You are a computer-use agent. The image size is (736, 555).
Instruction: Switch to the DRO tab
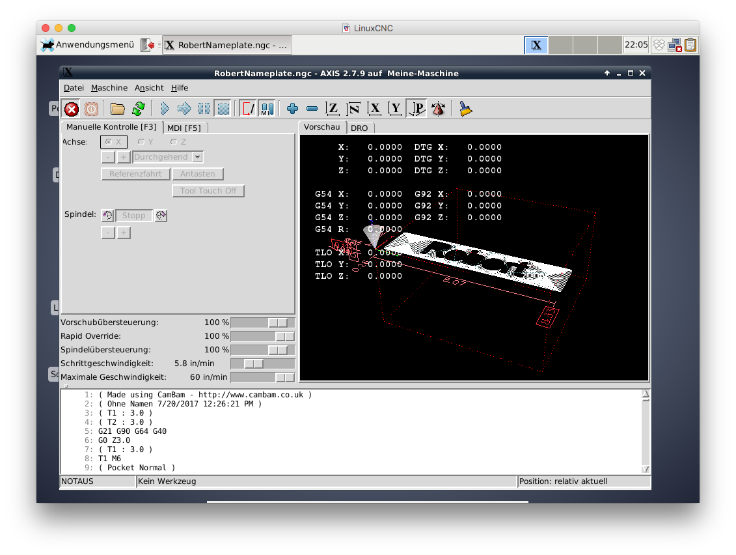359,128
